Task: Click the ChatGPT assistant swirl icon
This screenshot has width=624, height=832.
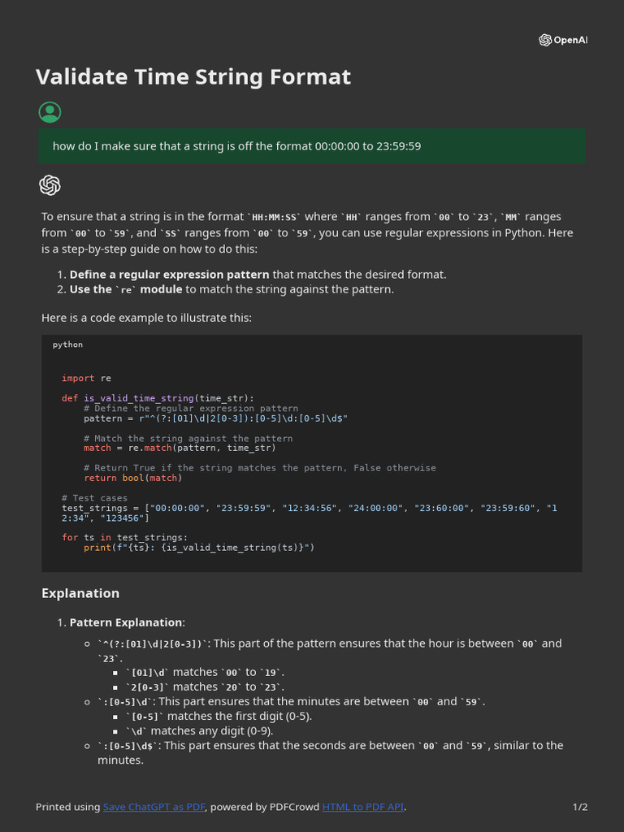Action: pos(50,185)
